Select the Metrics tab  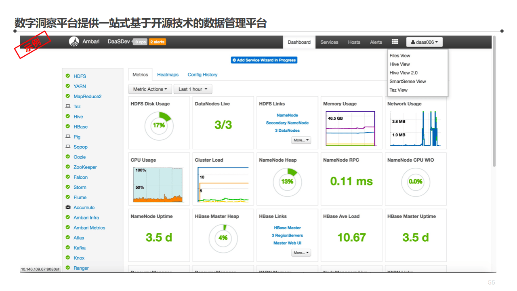tap(140, 74)
